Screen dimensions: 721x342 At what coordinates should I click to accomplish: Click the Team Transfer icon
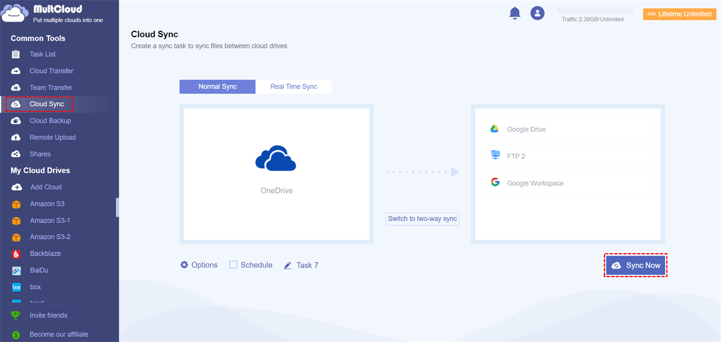pyautogui.click(x=16, y=88)
